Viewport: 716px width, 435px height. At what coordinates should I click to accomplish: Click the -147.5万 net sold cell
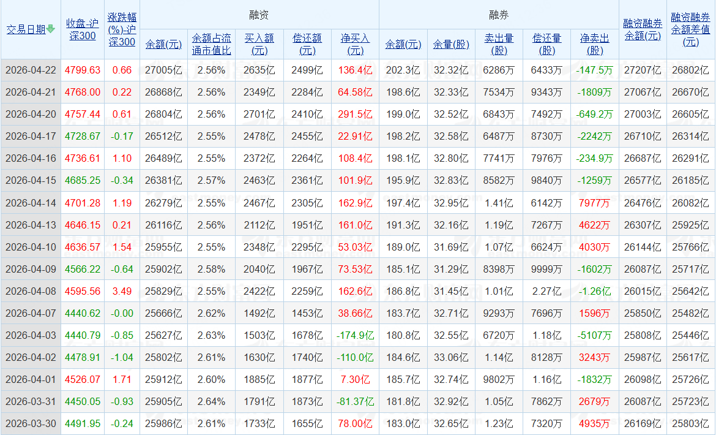[x=595, y=70]
